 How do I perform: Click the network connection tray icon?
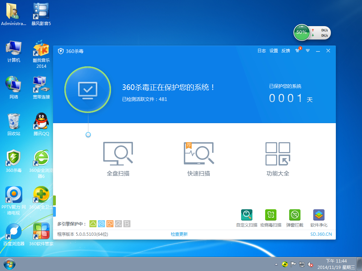(x=302, y=264)
